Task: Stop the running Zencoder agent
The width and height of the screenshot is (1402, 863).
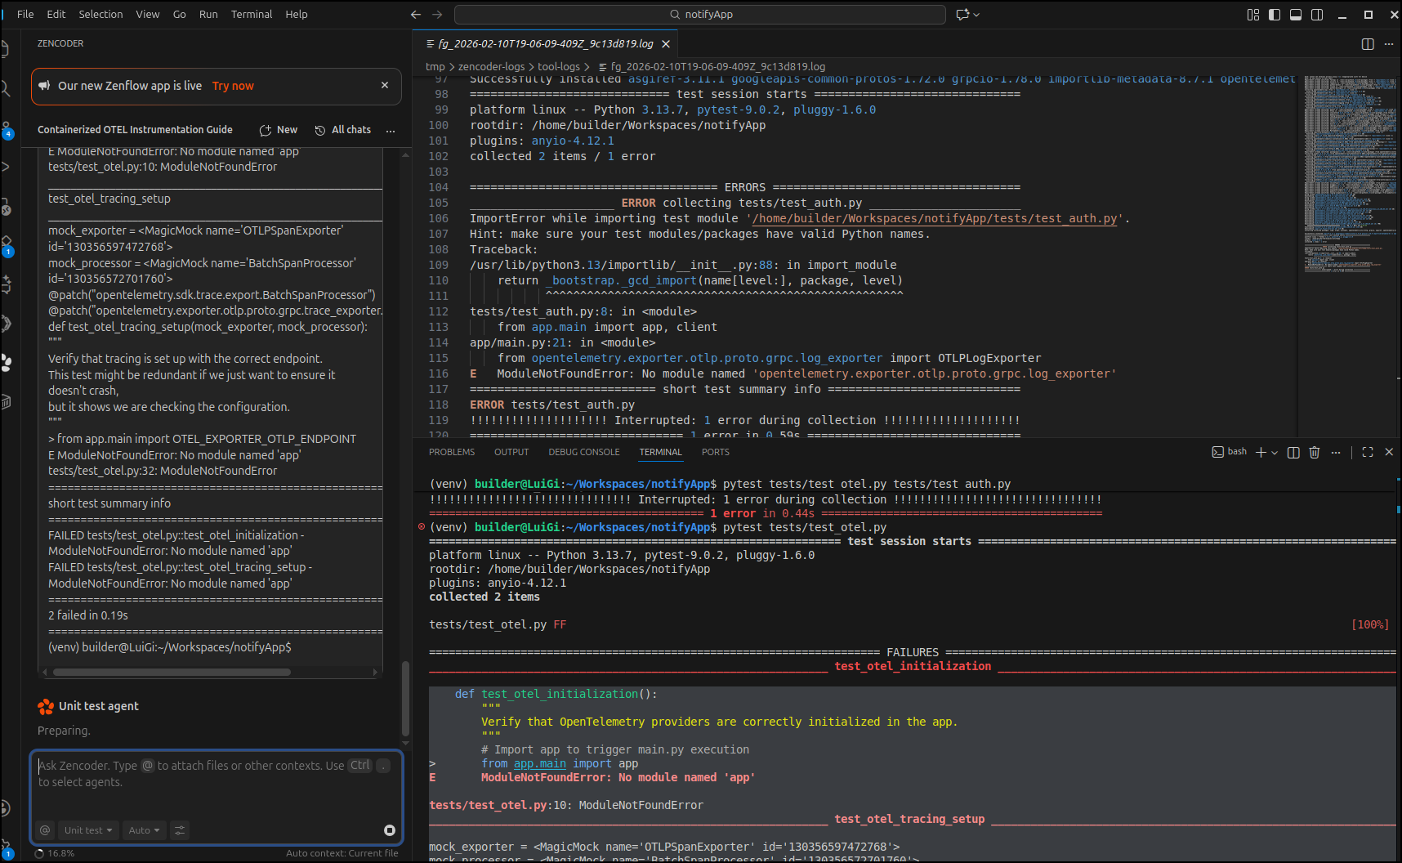Action: click(x=390, y=830)
